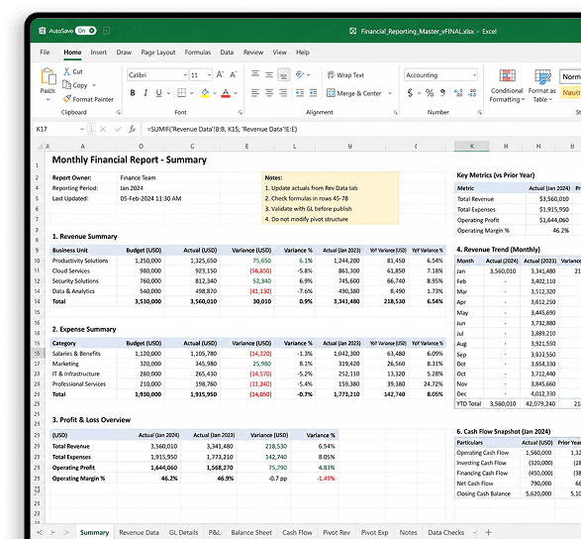Click the Copy button

point(75,85)
